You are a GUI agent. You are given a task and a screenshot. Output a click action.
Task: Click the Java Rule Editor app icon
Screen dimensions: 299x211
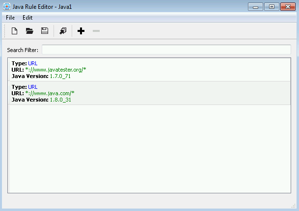(x=7, y=6)
